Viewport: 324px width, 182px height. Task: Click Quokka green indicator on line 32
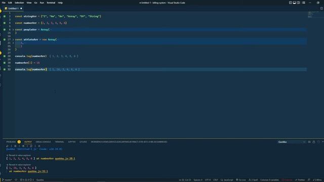tap(5, 69)
